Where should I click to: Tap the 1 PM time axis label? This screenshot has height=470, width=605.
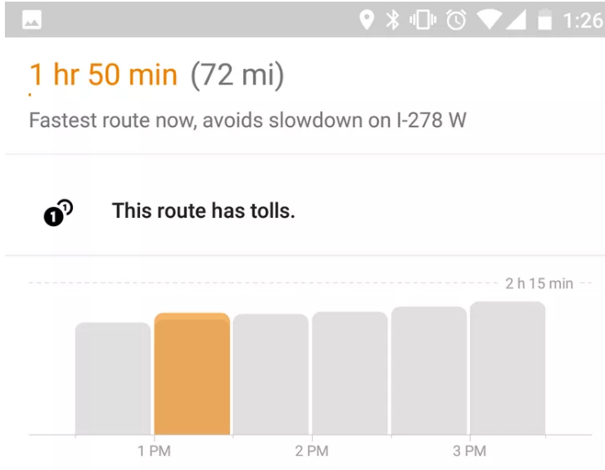(152, 451)
